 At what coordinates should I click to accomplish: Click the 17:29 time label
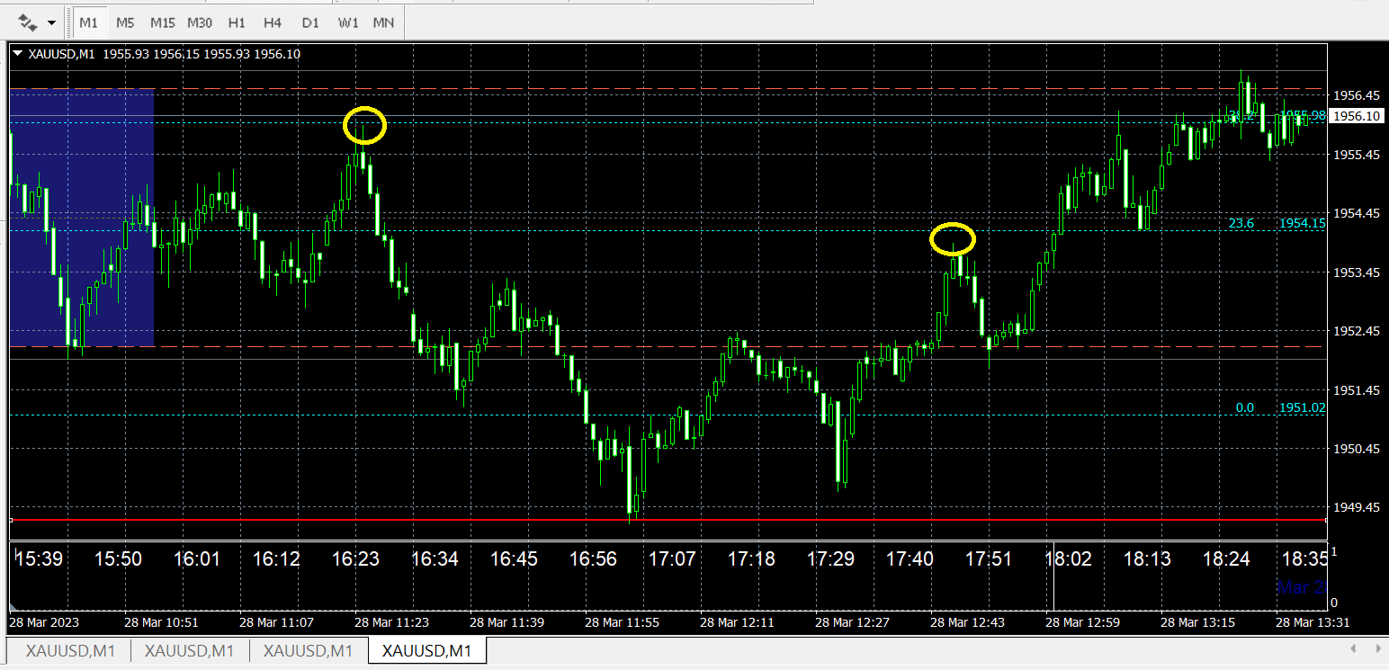click(x=830, y=559)
